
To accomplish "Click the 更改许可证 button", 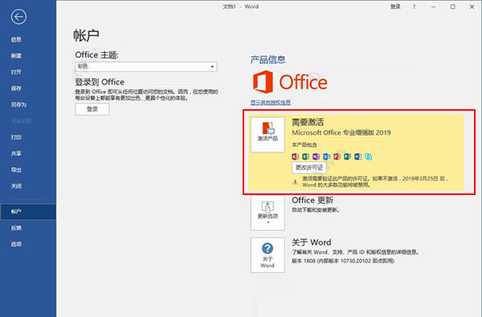I will click(x=309, y=168).
